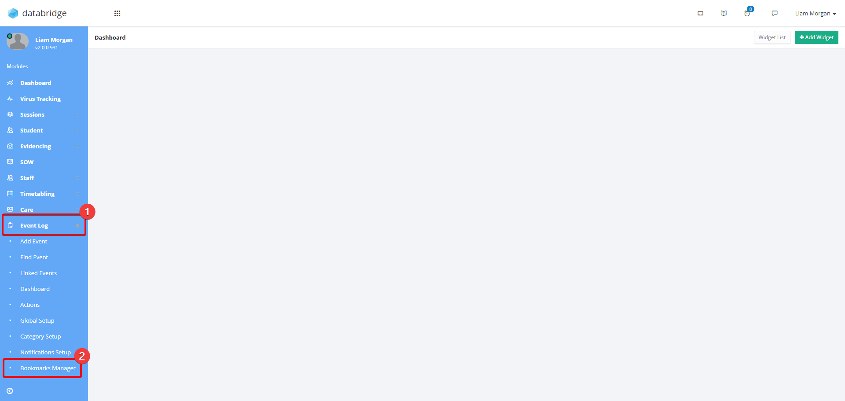This screenshot has width=845, height=401.
Task: Expand the Sessions module
Action: 44,114
